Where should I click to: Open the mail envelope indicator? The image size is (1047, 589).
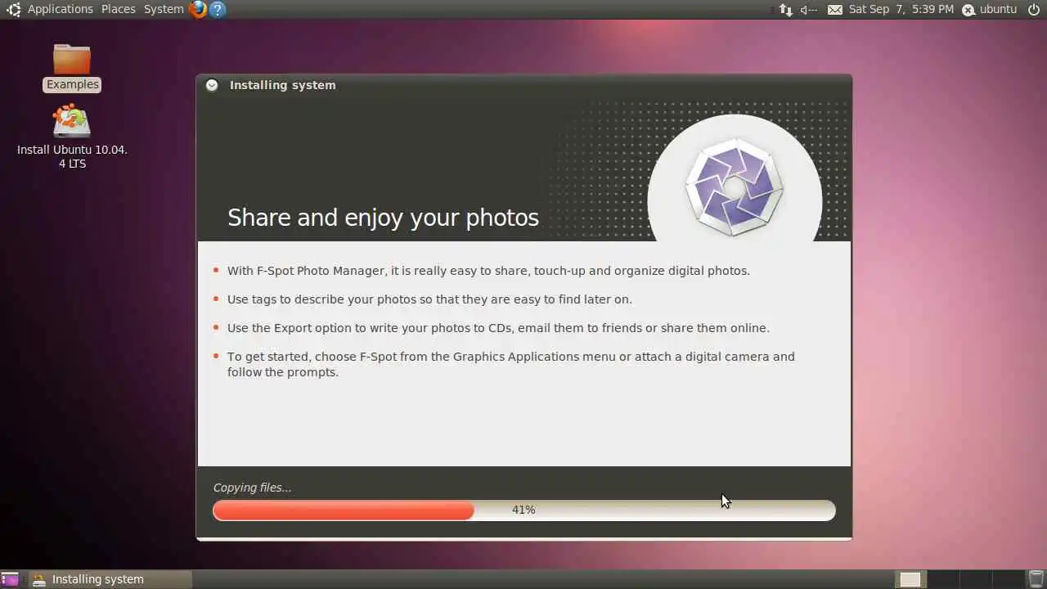(x=834, y=10)
